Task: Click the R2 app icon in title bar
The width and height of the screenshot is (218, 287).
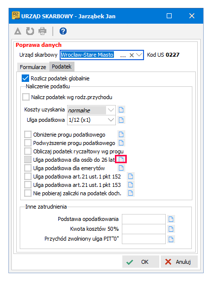Action: 16,16
